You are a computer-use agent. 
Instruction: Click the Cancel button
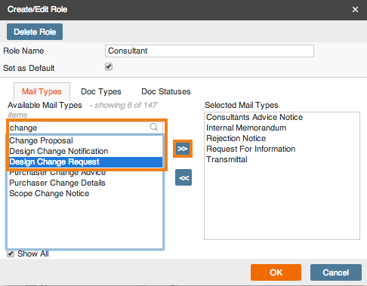[336, 272]
